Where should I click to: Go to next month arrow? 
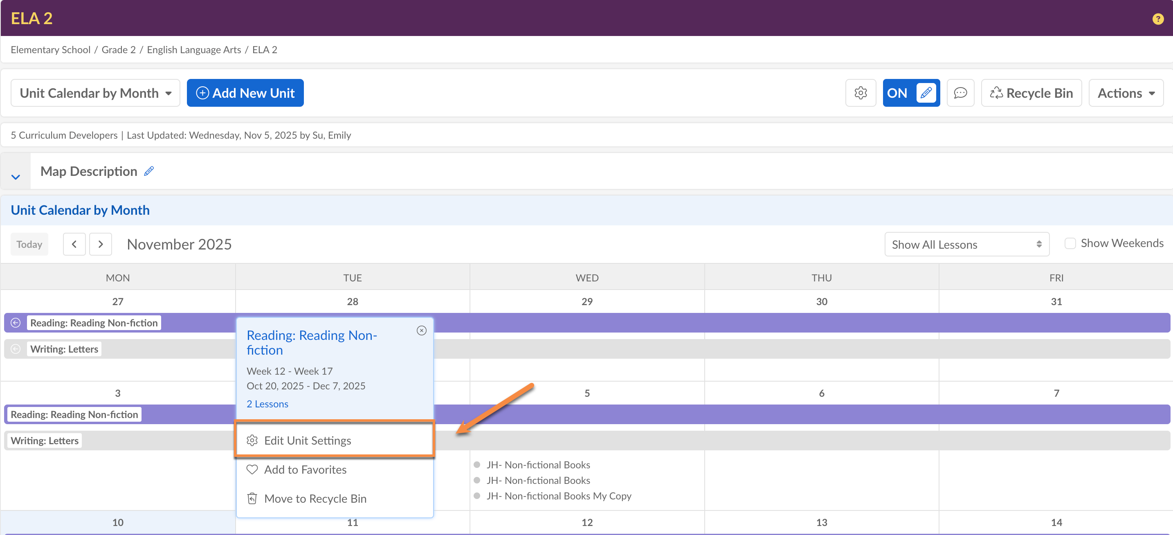(x=101, y=245)
